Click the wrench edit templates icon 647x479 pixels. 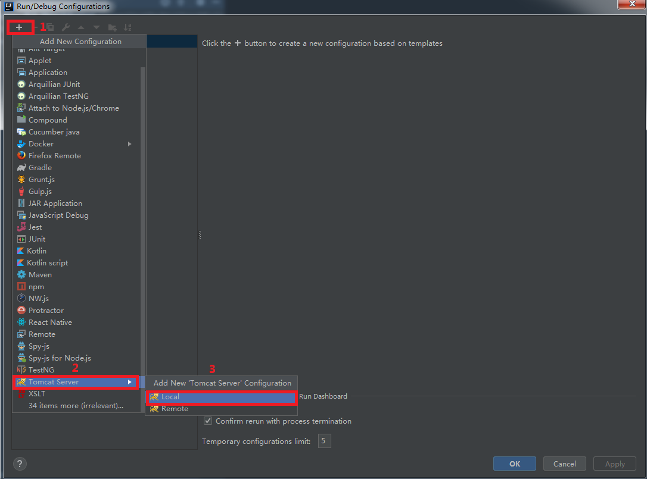coord(66,27)
